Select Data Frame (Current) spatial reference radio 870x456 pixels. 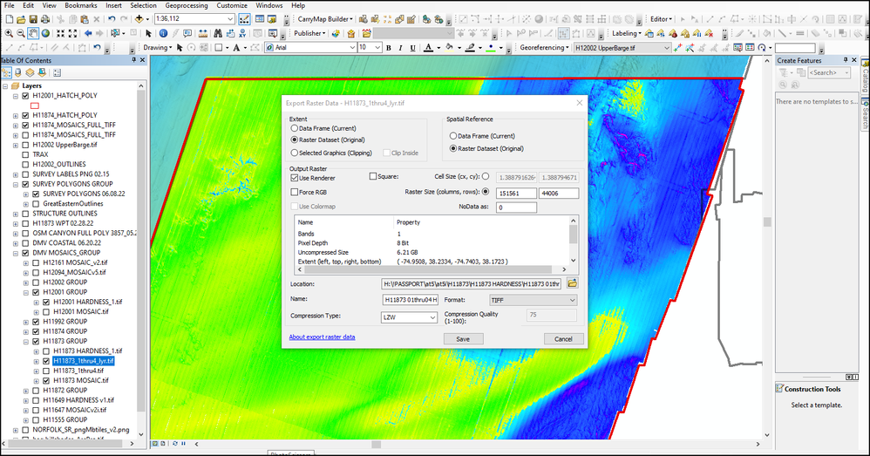pyautogui.click(x=452, y=136)
